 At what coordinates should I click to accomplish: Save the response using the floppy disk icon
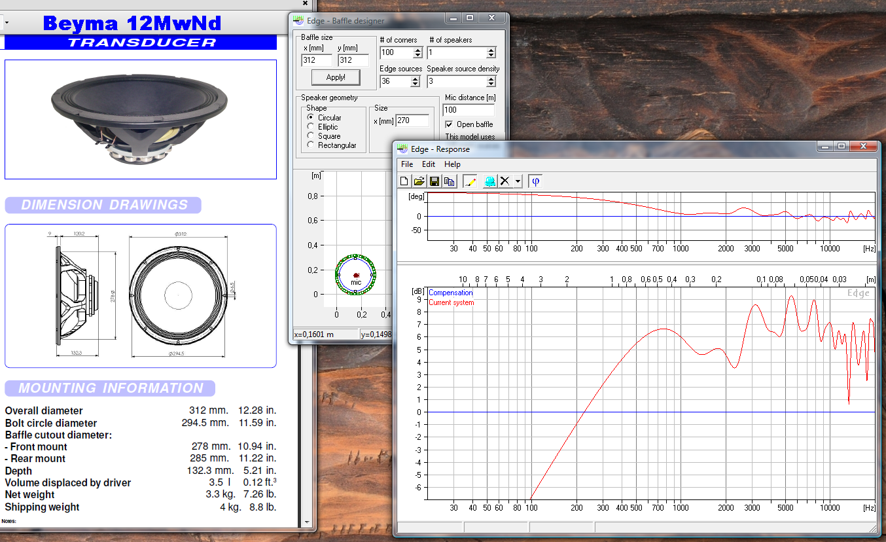point(434,181)
